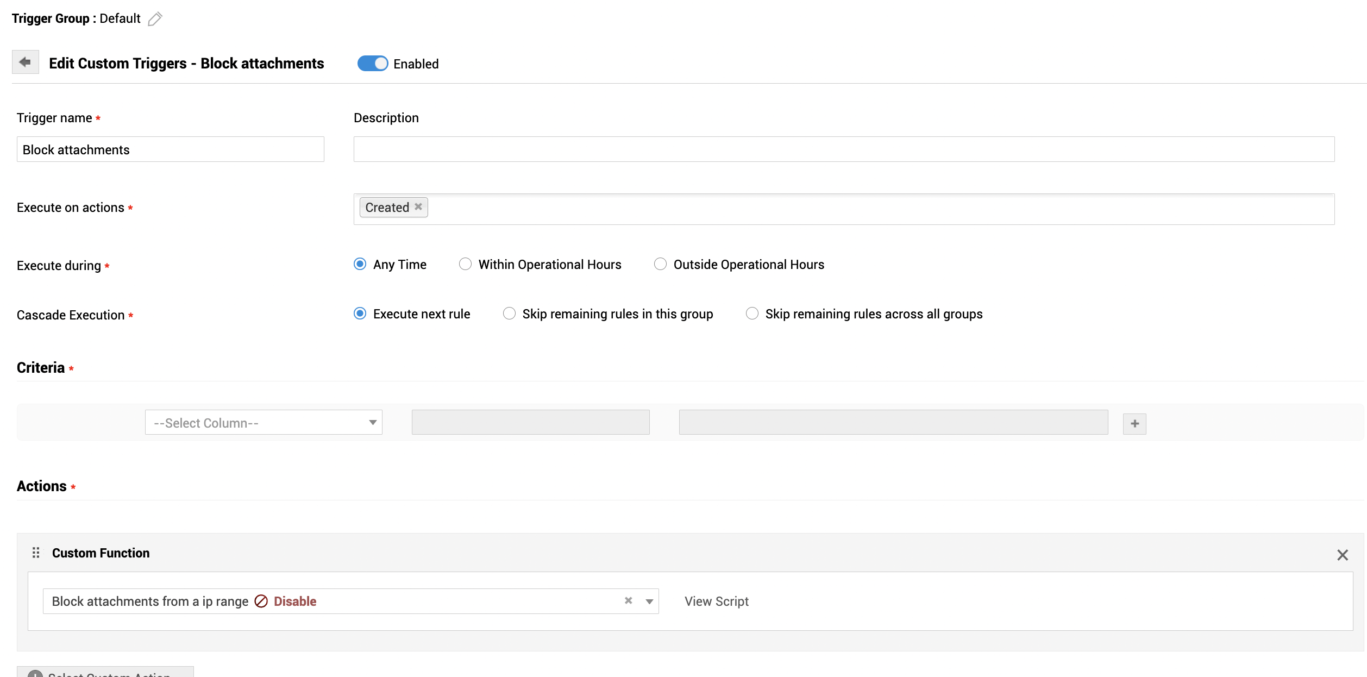
Task: Click the pencil icon beside Trigger Group
Action: click(x=155, y=19)
